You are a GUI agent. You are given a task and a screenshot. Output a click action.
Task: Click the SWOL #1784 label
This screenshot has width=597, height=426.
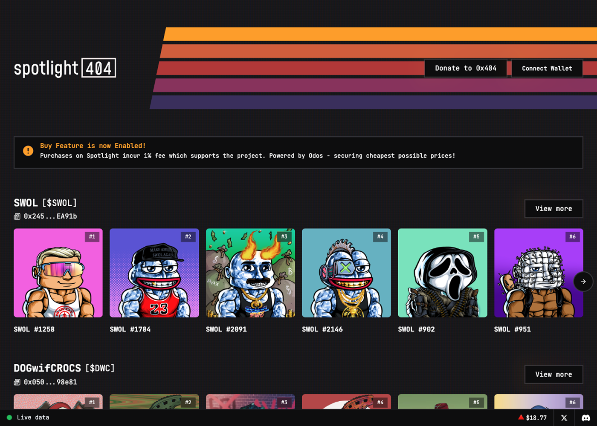[x=130, y=329]
